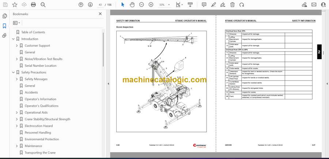Open the Introduction bookmark label
The height and width of the screenshot is (159, 329).
30,39
